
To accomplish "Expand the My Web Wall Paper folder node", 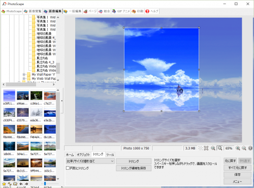I will (24, 79).
